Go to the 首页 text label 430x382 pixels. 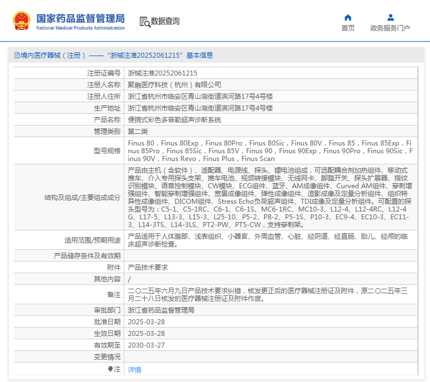pos(348,28)
